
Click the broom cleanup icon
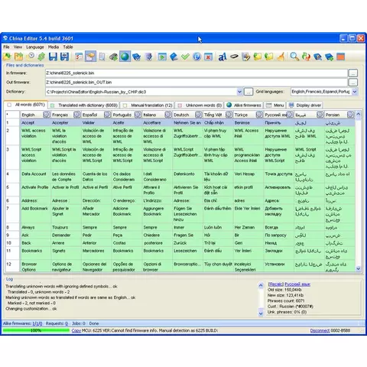(x=281, y=57)
